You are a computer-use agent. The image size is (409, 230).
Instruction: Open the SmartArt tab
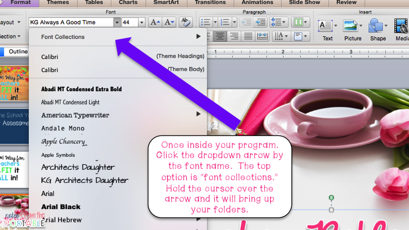tap(166, 3)
